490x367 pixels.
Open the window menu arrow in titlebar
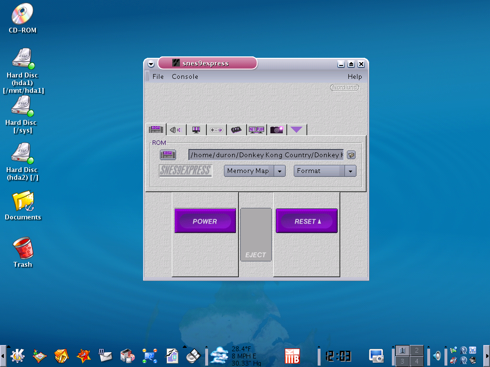[151, 64]
